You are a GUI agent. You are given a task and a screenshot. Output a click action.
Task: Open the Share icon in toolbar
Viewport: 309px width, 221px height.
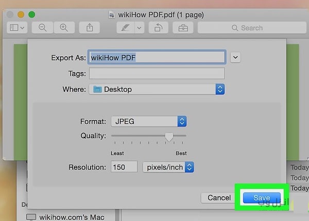pyautogui.click(x=89, y=28)
